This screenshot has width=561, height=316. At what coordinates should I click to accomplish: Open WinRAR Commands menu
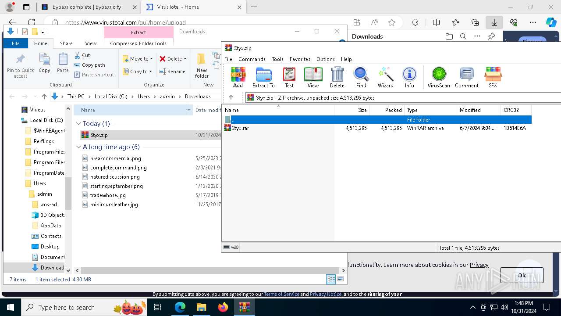click(x=252, y=59)
